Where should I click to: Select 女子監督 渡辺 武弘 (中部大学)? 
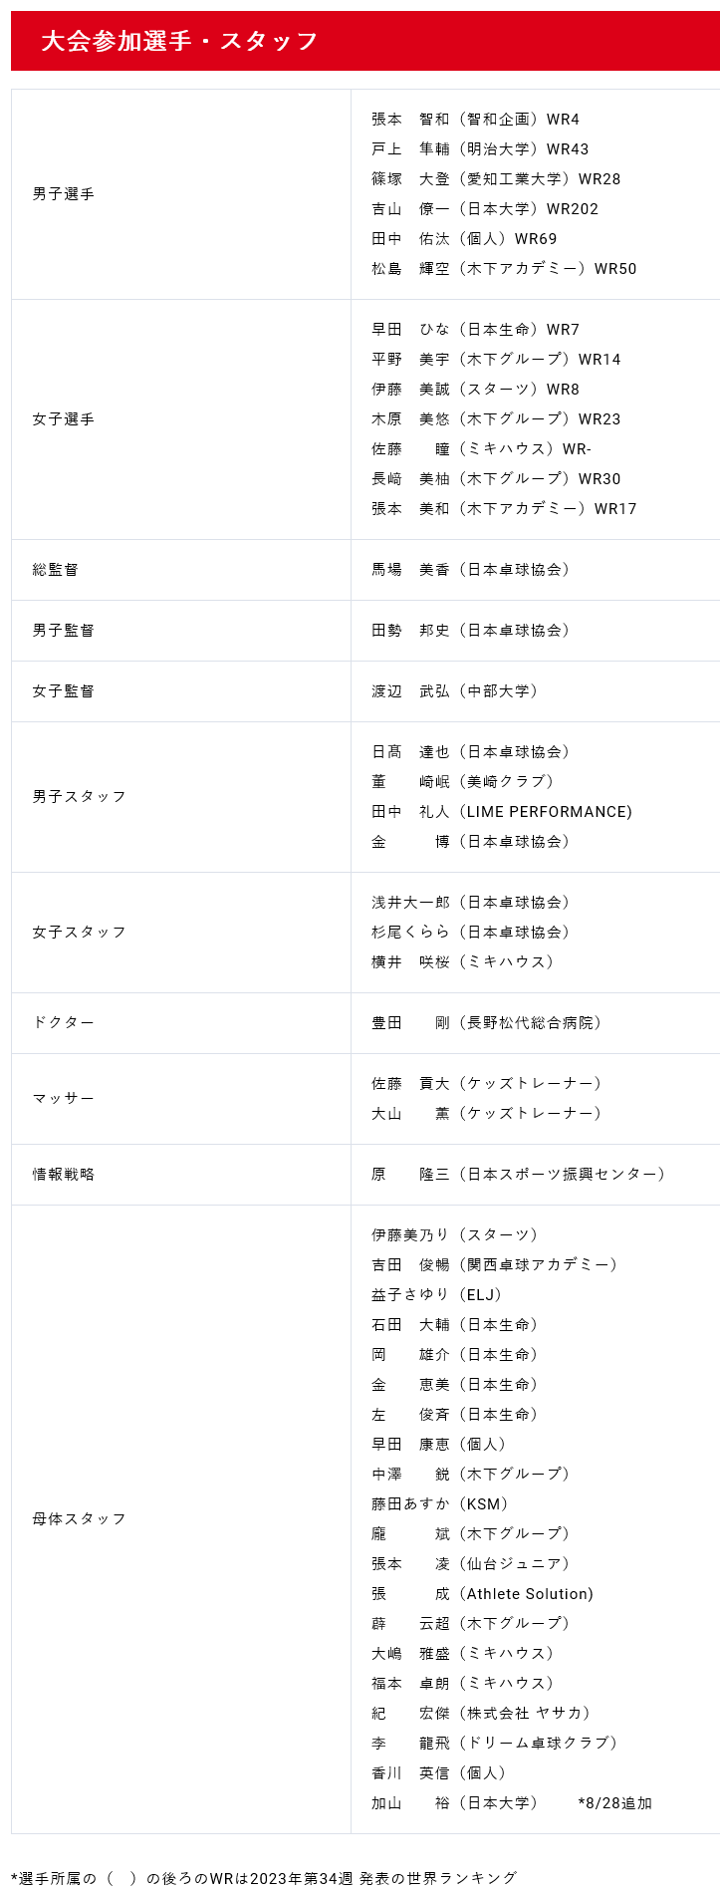click(x=455, y=691)
